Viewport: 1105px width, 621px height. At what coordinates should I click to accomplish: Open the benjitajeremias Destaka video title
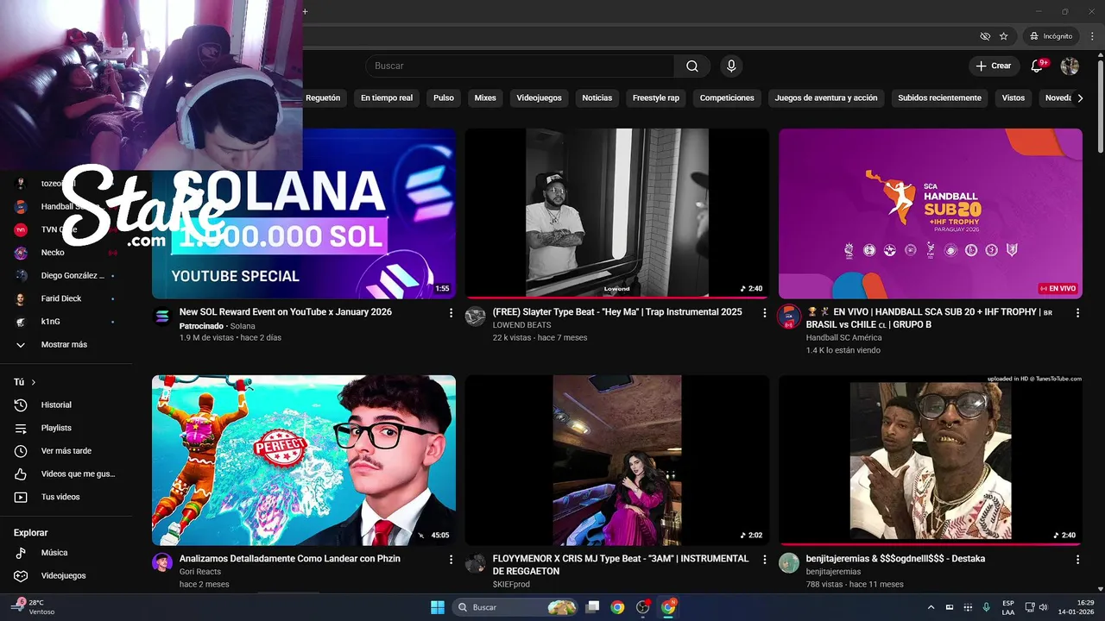[x=895, y=559]
